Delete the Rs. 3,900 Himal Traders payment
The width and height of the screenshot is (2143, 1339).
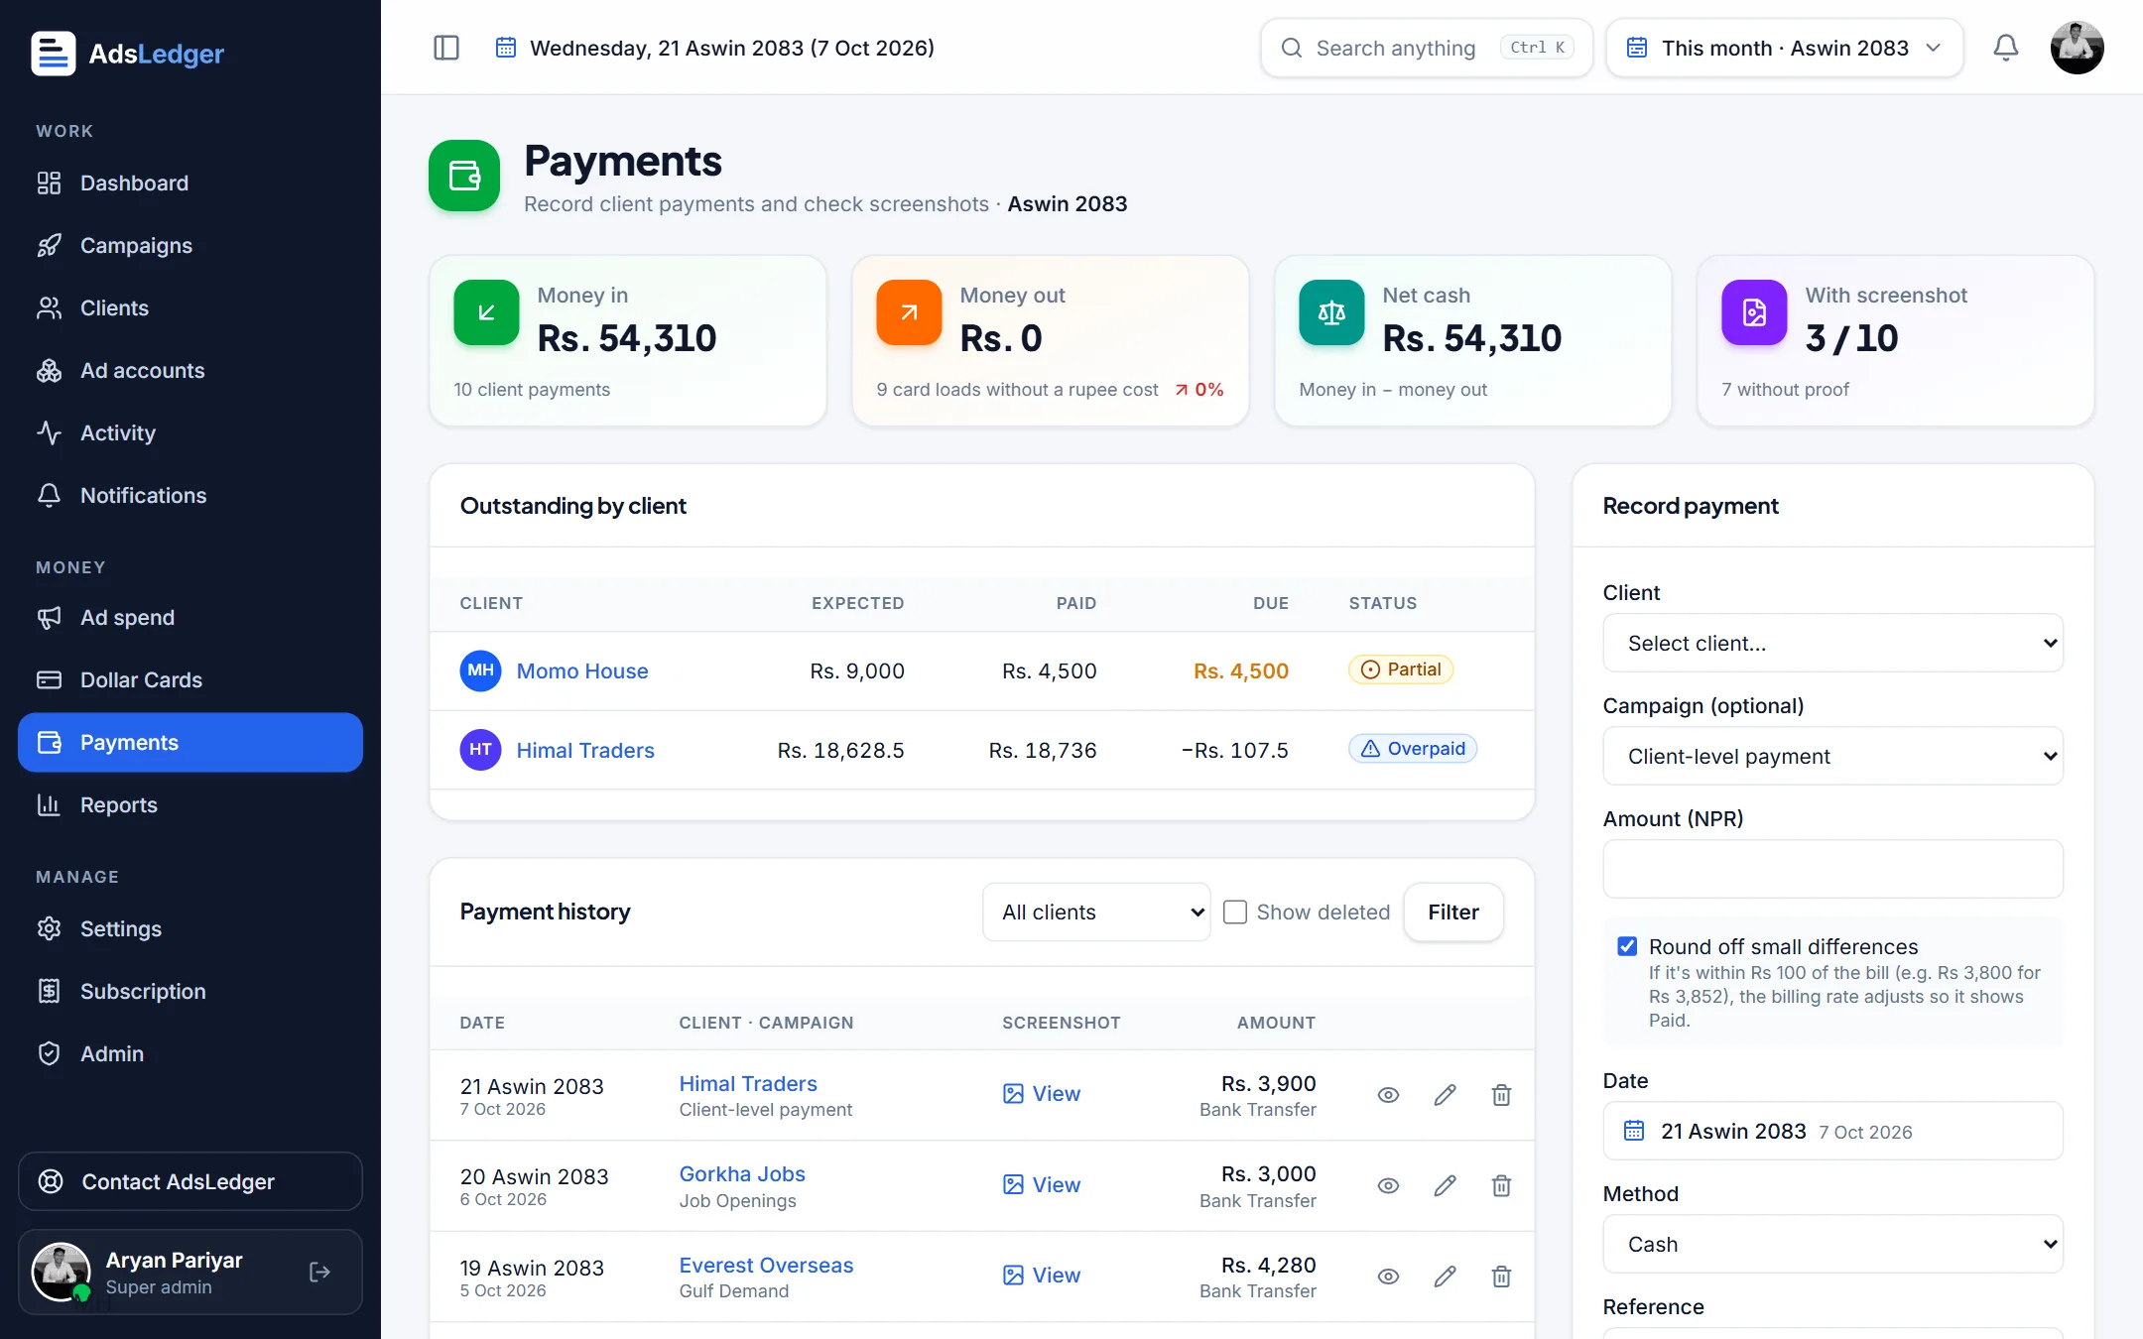tap(1501, 1095)
